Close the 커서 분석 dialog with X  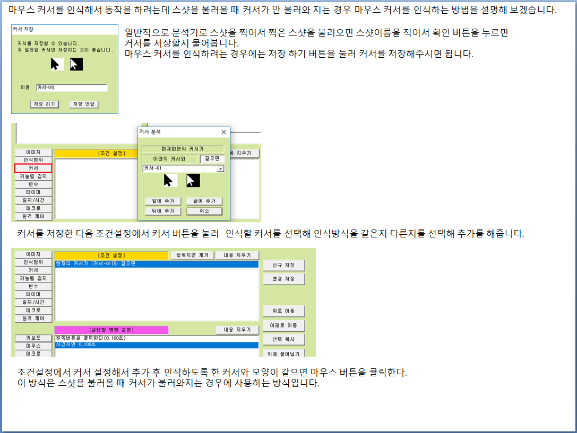223,132
